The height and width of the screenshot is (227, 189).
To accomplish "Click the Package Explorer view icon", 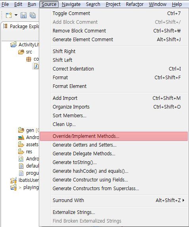I will [x=6, y=26].
